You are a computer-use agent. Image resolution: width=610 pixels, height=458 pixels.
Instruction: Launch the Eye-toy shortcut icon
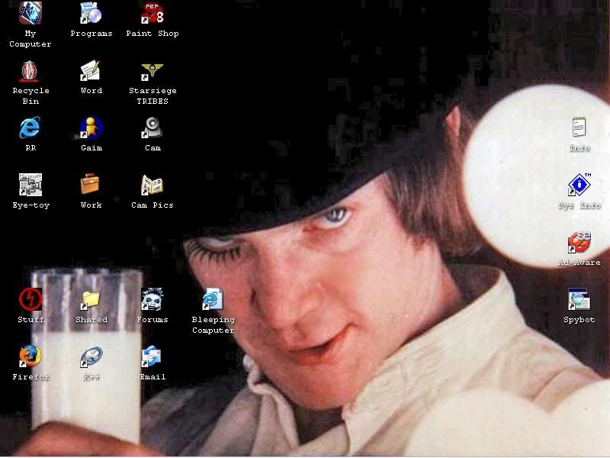(x=30, y=185)
